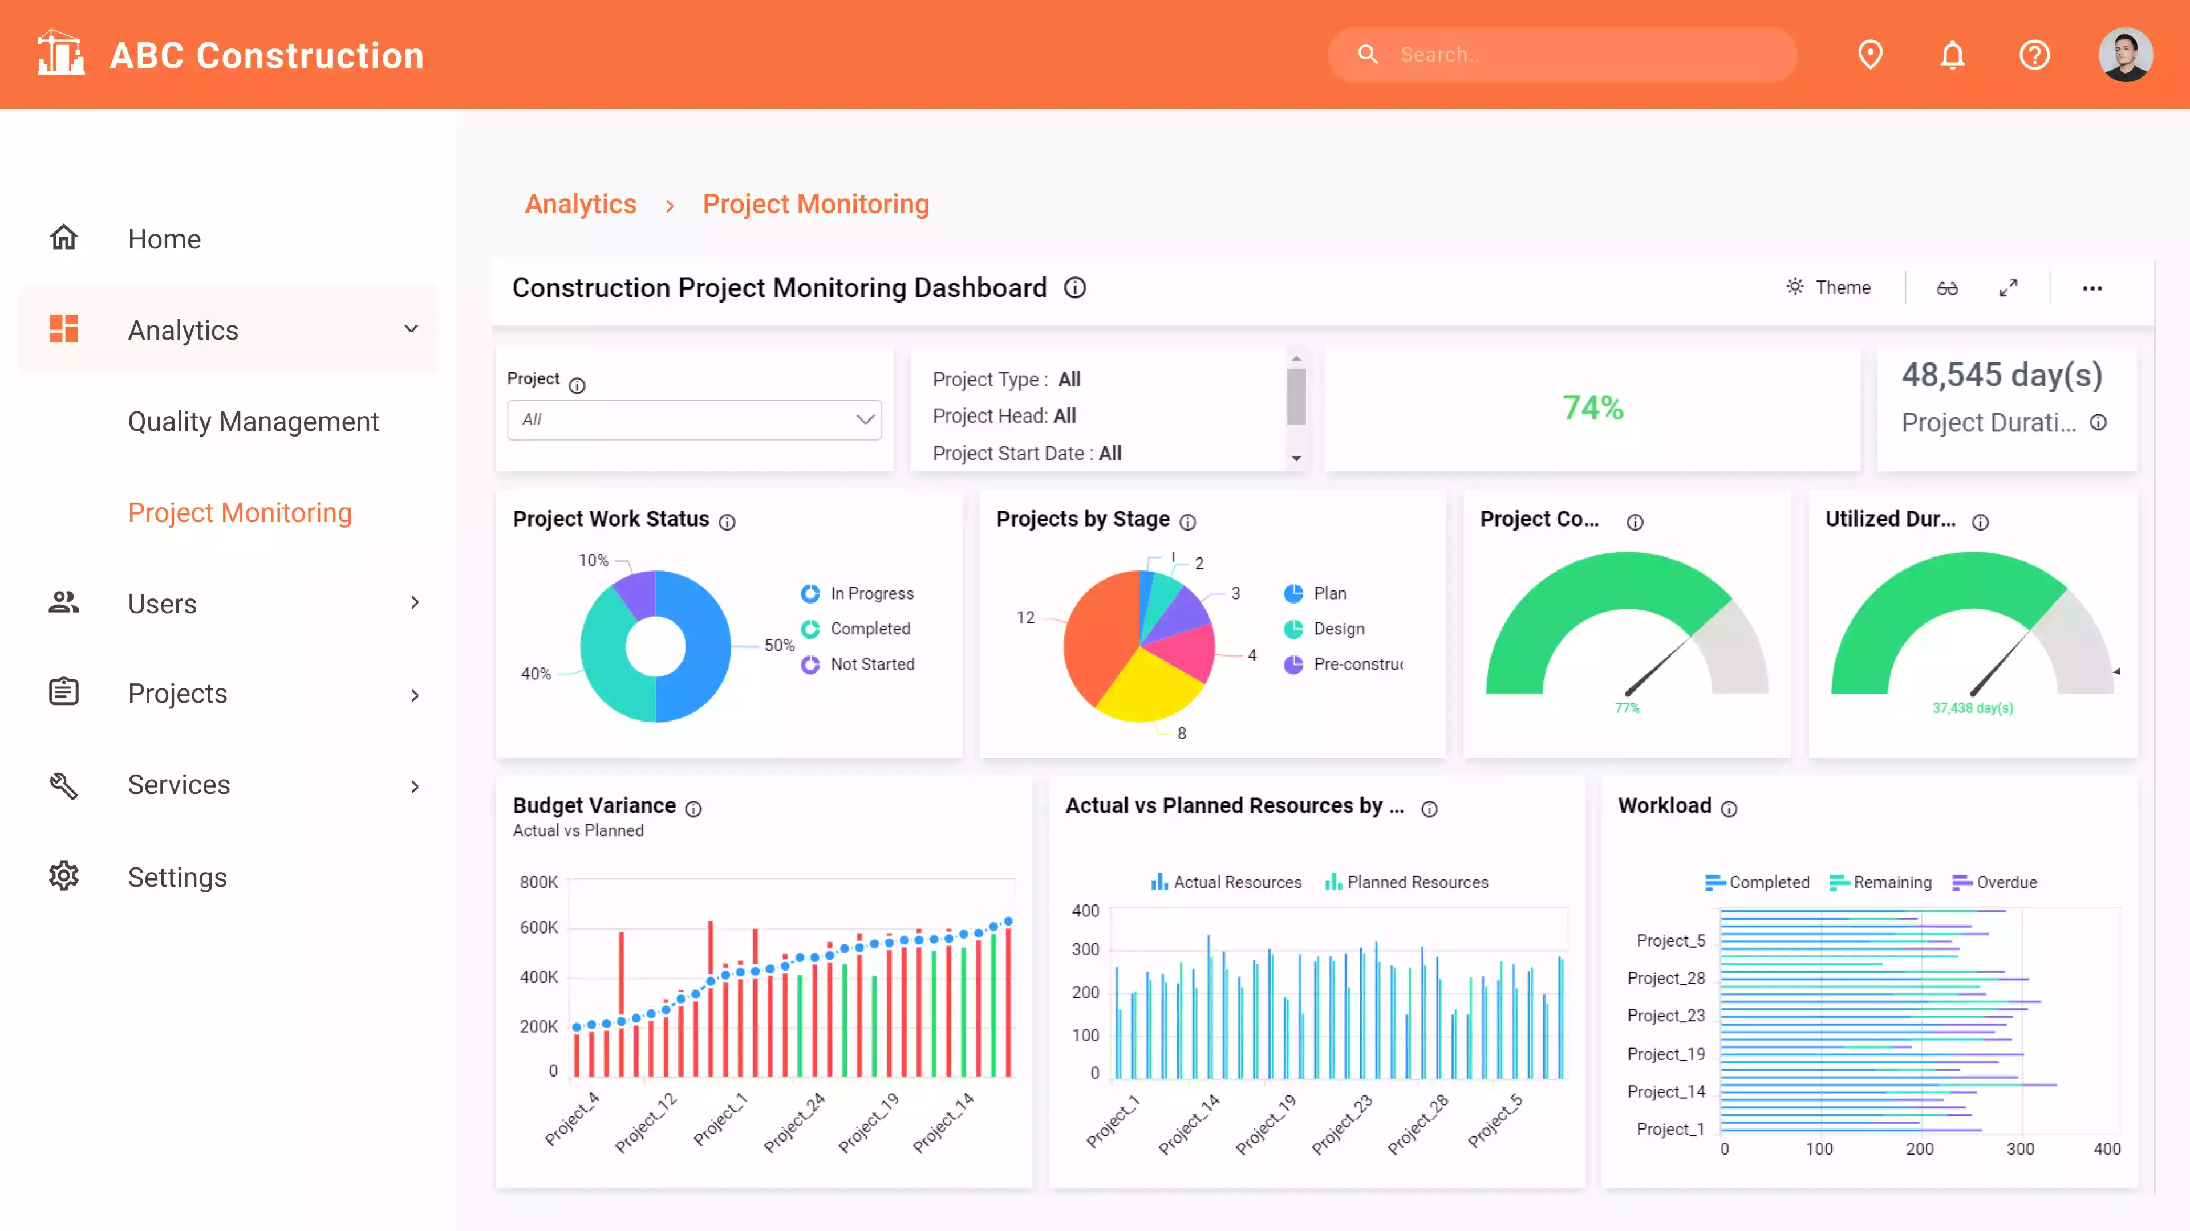Expand the Services menu chevron

pyautogui.click(x=414, y=786)
